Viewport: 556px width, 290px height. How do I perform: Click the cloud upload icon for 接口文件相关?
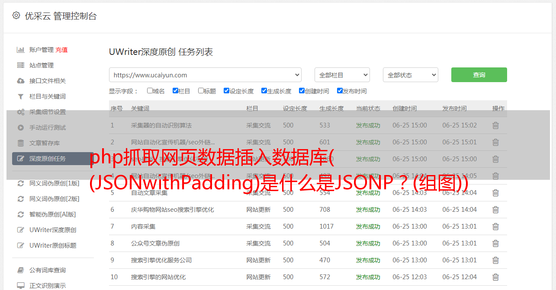coord(20,81)
